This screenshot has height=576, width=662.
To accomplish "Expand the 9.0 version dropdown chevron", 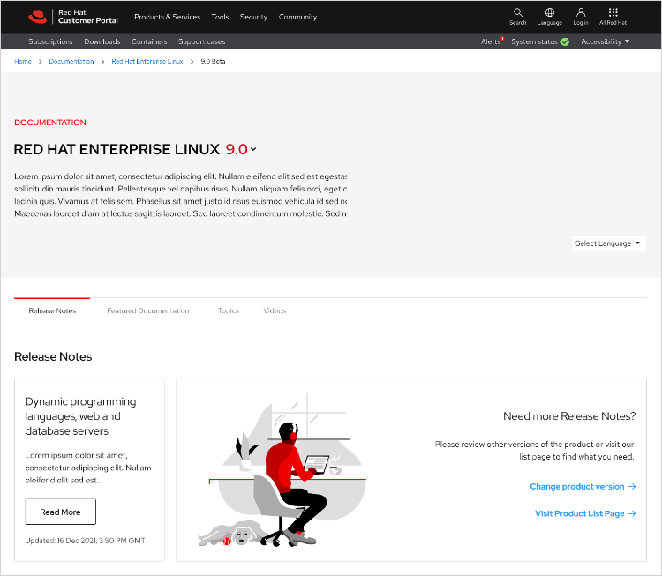I will pyautogui.click(x=253, y=149).
